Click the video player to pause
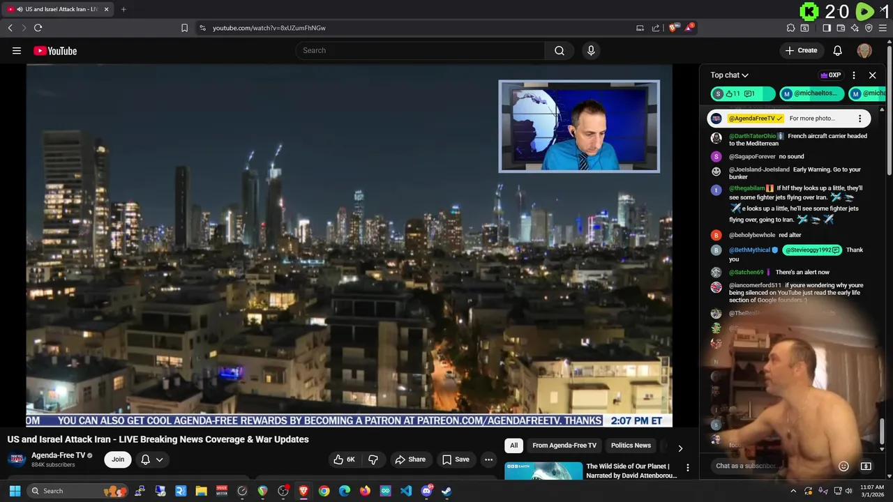Viewport: 893px width, 502px height. tap(349, 245)
